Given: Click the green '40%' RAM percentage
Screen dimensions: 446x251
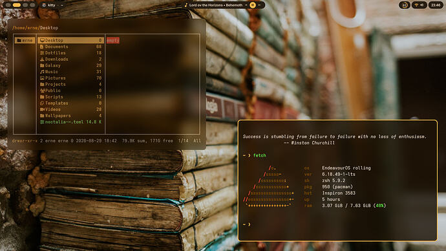Looking at the screenshot, I should 379,206.
